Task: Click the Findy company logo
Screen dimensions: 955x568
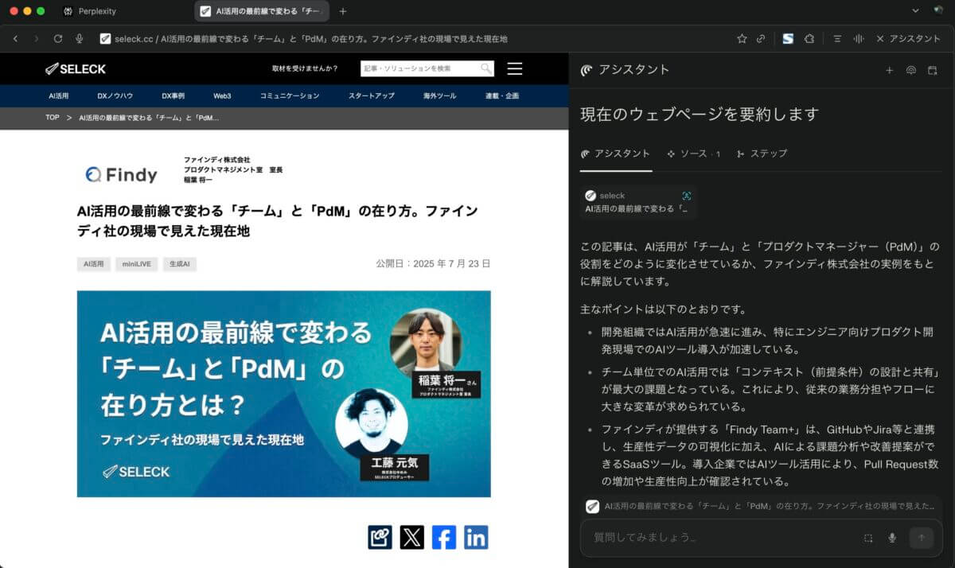Action: point(122,174)
